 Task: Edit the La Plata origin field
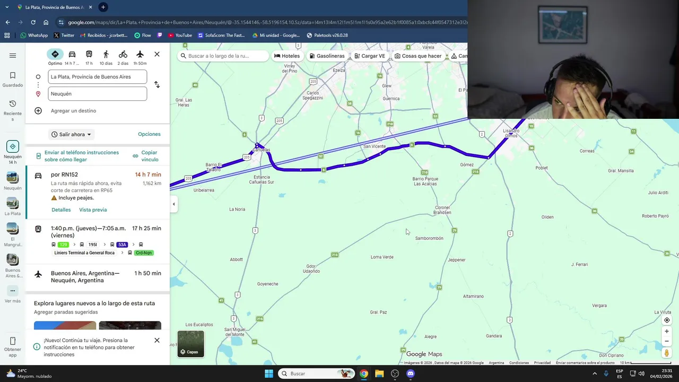coord(98,77)
